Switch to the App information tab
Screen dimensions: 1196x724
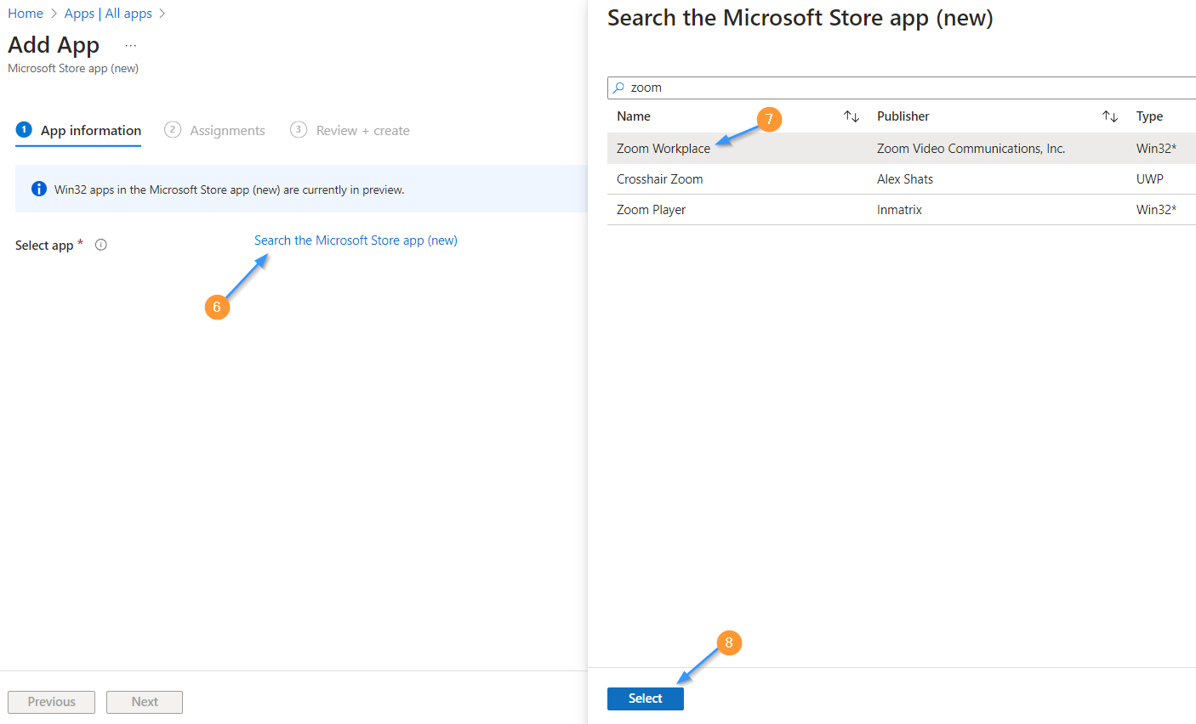78,130
